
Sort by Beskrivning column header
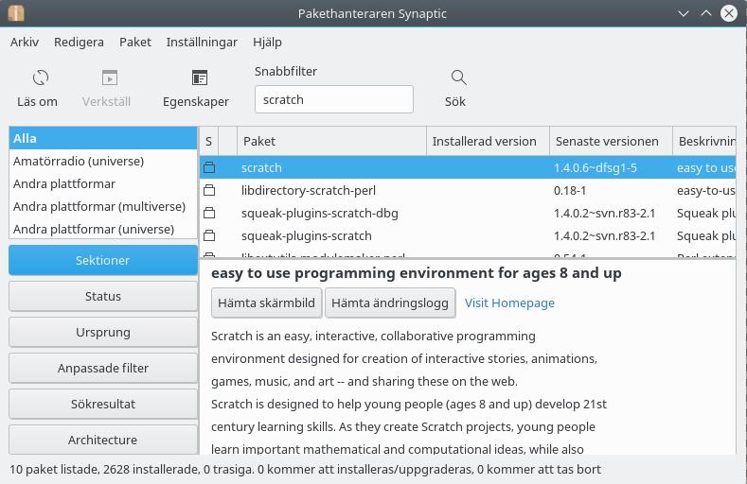[704, 141]
